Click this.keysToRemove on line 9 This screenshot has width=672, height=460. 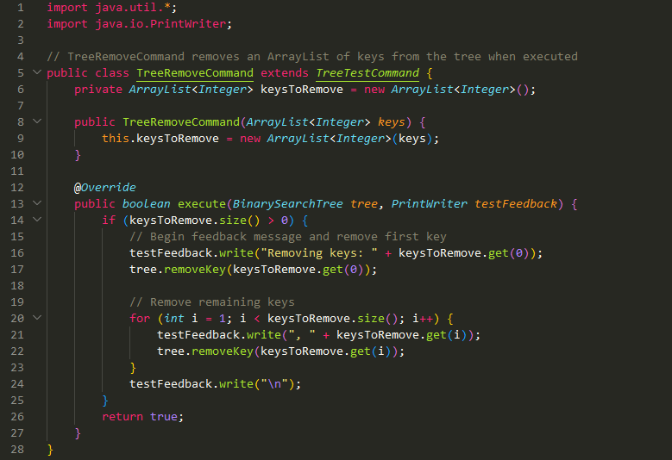[x=160, y=138]
